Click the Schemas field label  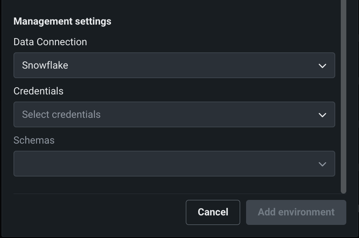(x=34, y=140)
